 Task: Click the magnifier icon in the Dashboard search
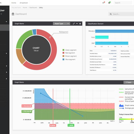coord(111,14)
